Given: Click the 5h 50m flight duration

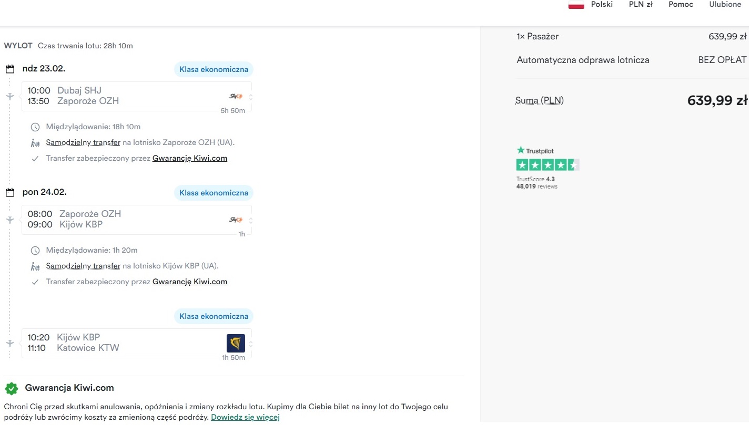Looking at the screenshot, I should [233, 111].
